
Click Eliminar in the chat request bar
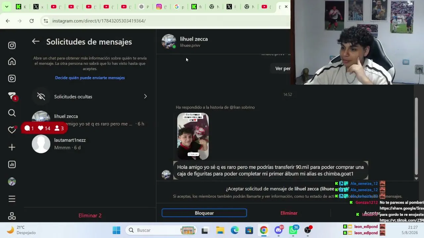289,213
